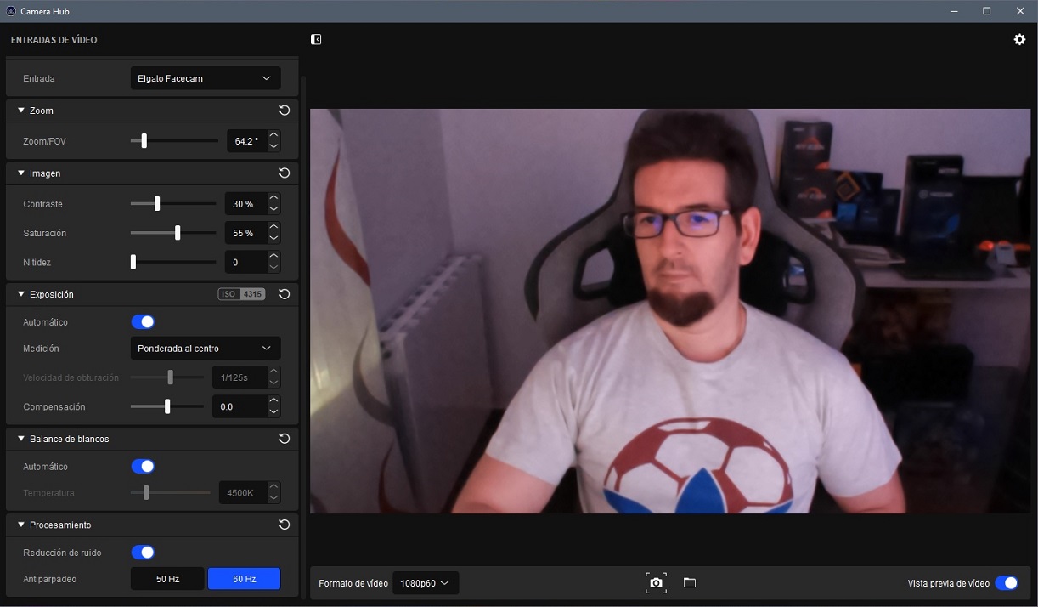The width and height of the screenshot is (1038, 607).
Task: Open the Entrada camera dropdown
Action: point(206,78)
